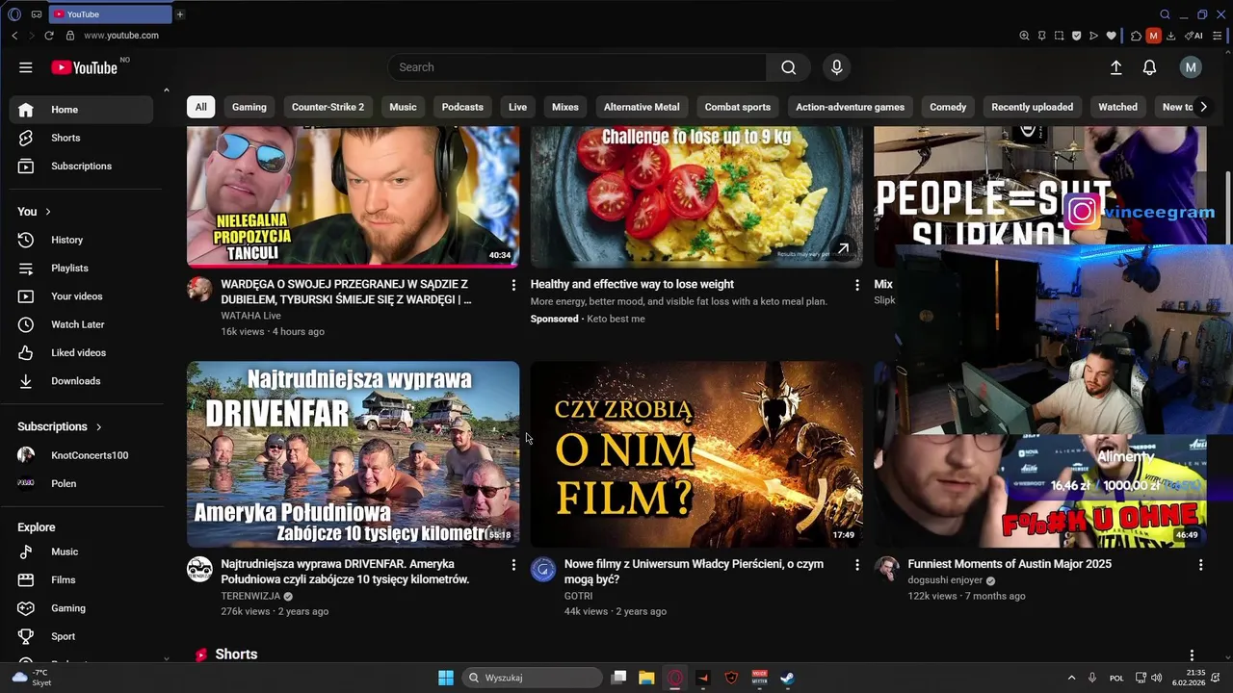Open options for Nowe filmy z Uniwersum video

pos(857,565)
